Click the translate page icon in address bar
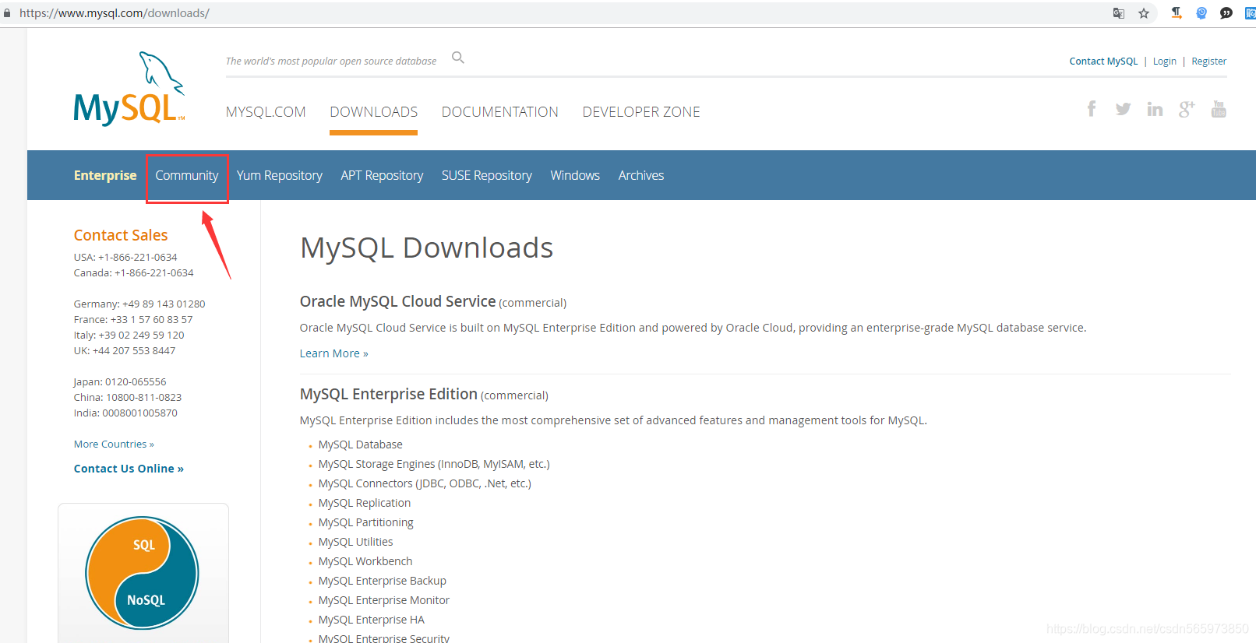The image size is (1256, 643). point(1119,13)
